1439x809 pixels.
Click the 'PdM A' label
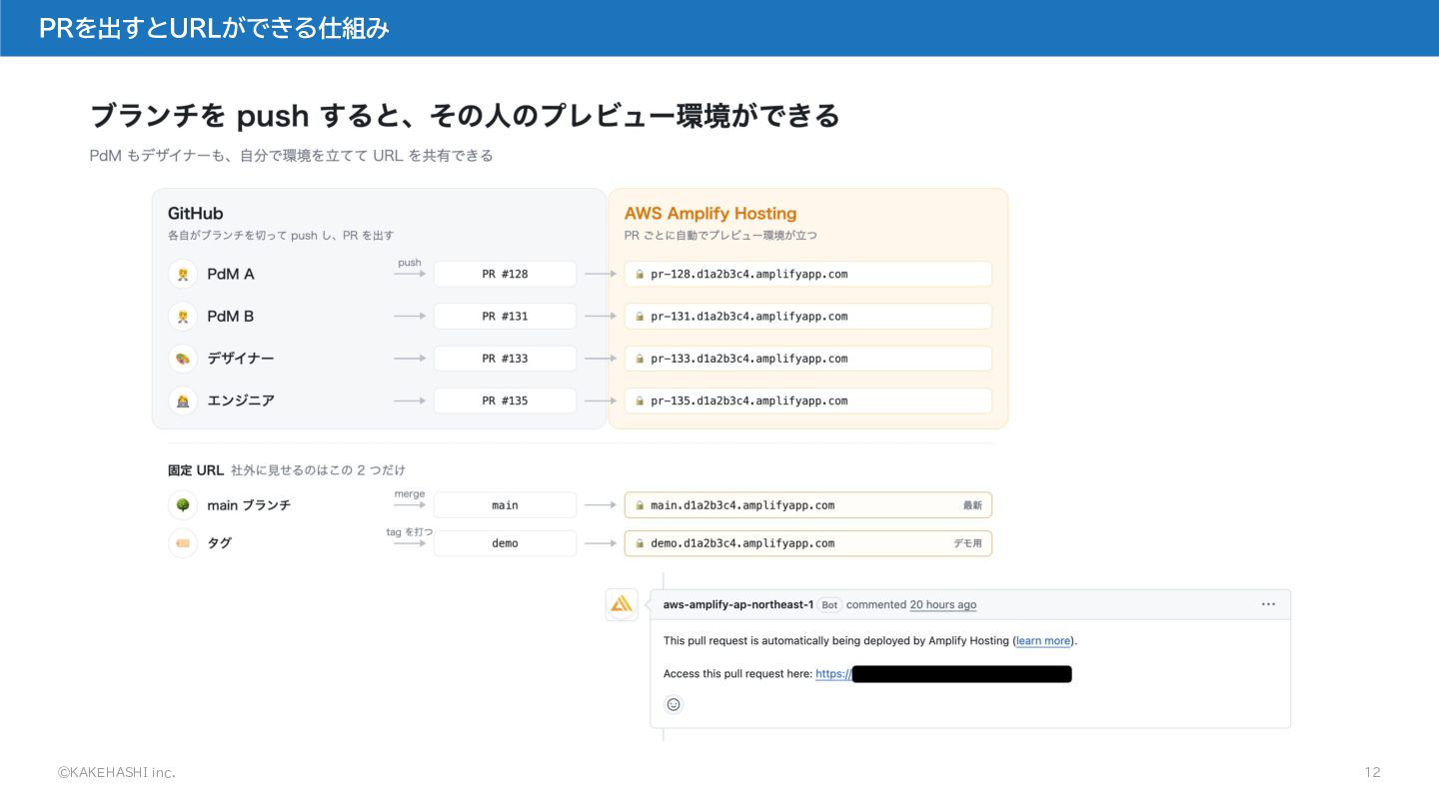coord(231,274)
